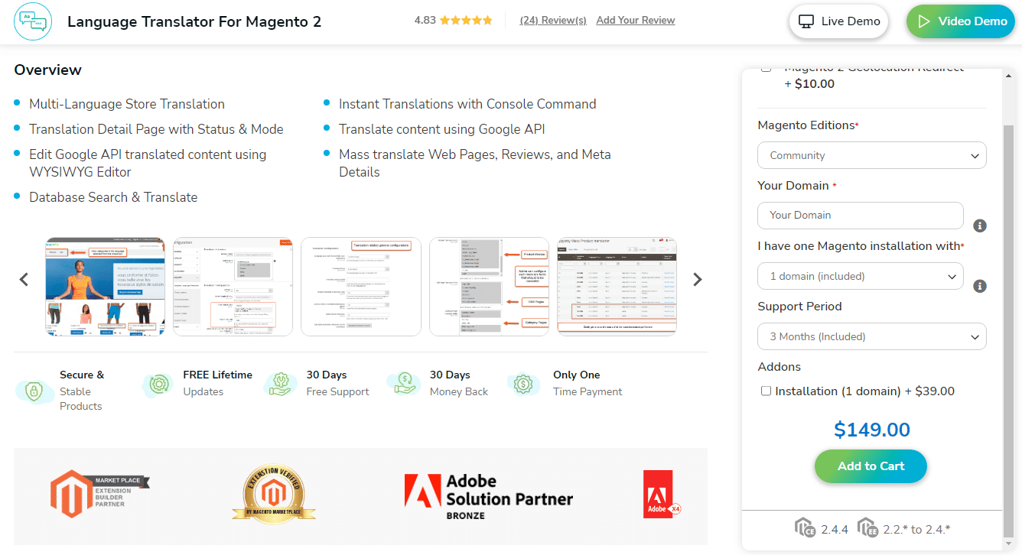This screenshot has width=1022, height=555.
Task: Click the Secure & Stable Products lock icon
Action: [x=34, y=390]
